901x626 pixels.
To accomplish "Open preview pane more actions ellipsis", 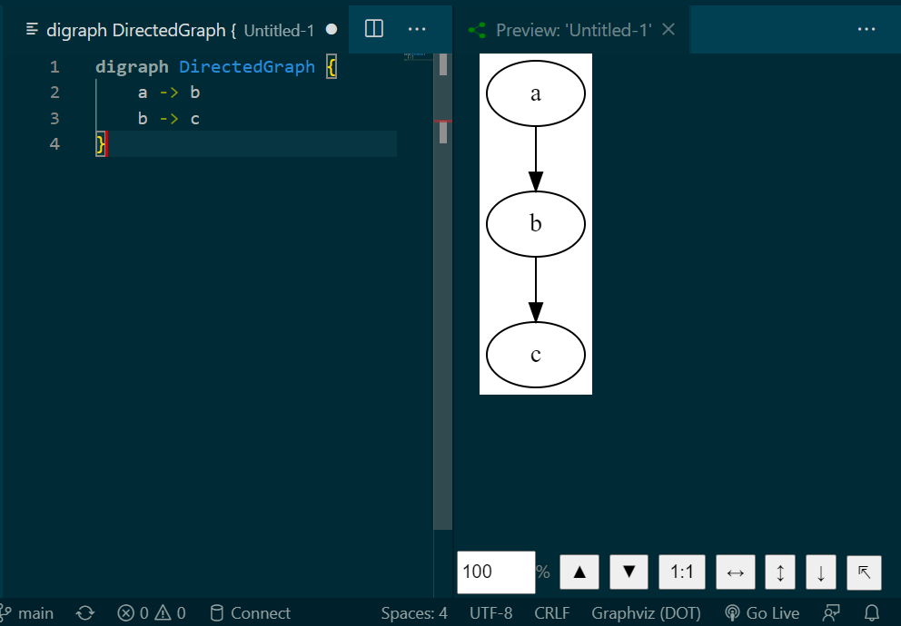I will click(866, 29).
